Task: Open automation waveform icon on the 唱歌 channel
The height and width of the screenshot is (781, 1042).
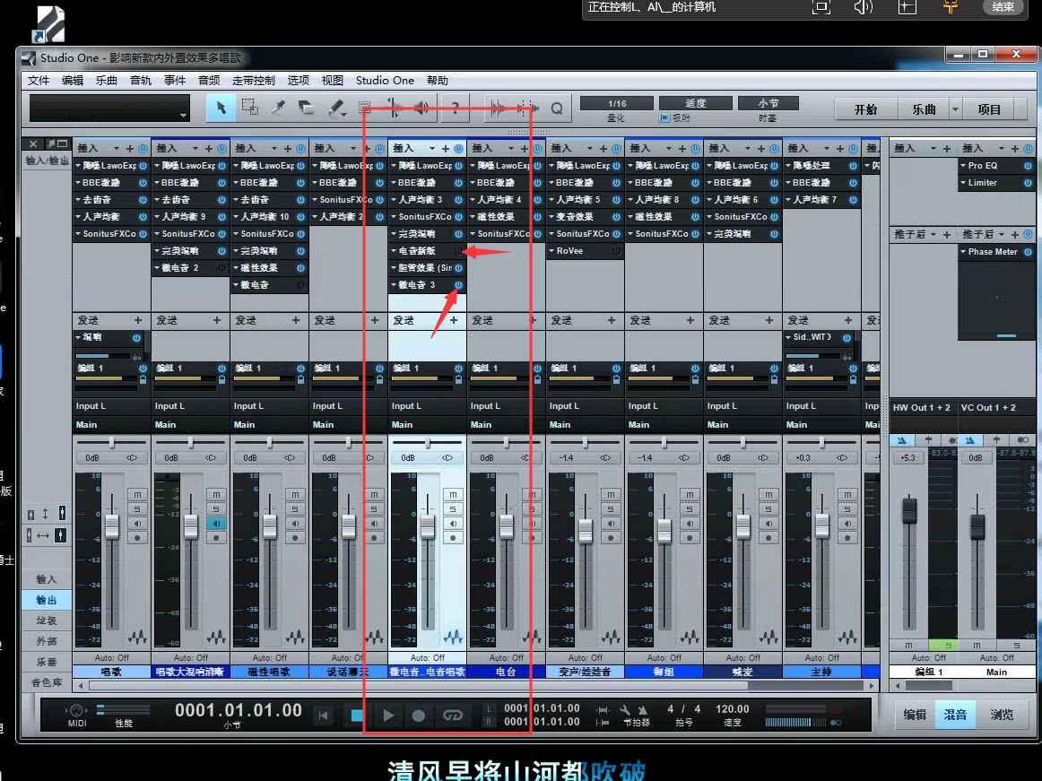Action: pos(137,637)
